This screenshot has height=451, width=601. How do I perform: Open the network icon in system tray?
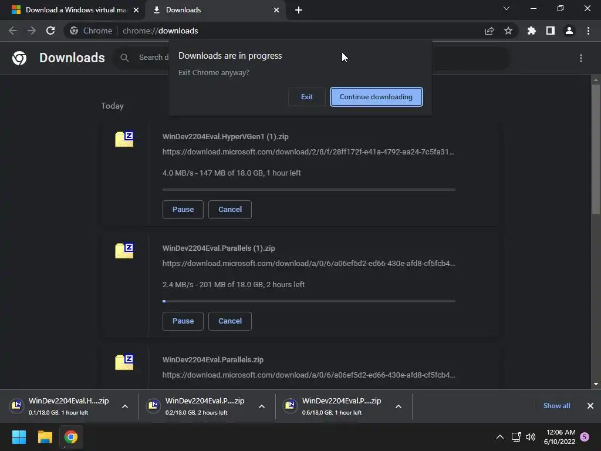pos(516,437)
